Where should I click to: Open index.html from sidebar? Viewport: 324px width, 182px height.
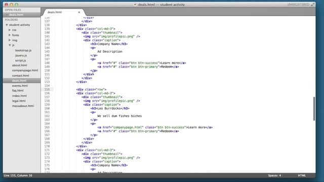pos(19,96)
